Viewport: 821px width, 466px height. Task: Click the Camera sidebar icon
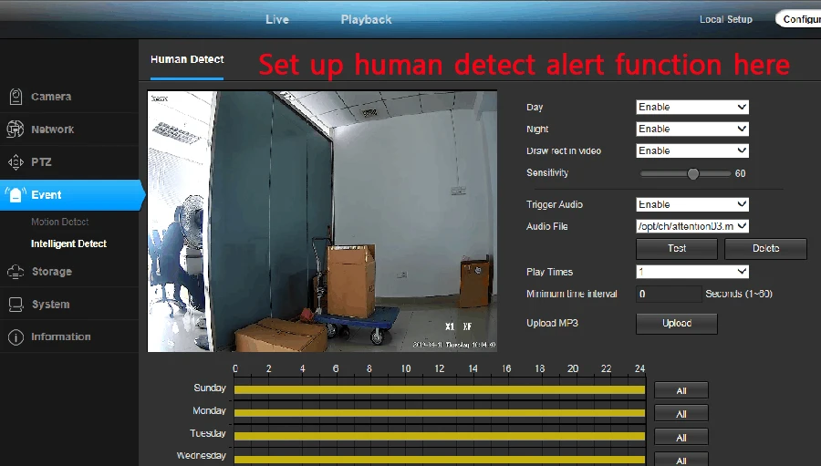tap(16, 97)
